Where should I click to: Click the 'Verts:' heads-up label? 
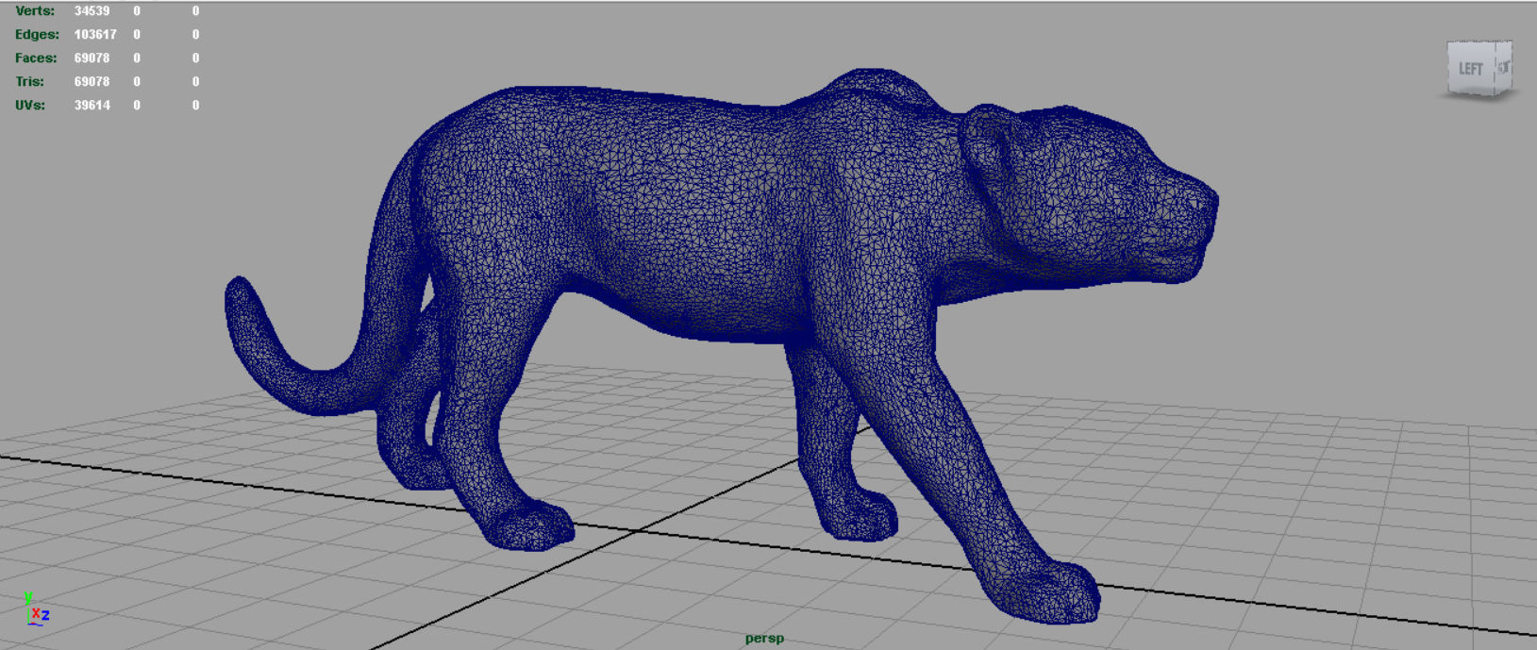35,11
